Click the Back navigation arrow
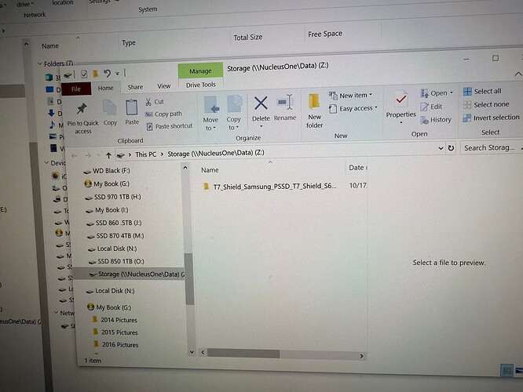523x392 pixels. (75, 155)
